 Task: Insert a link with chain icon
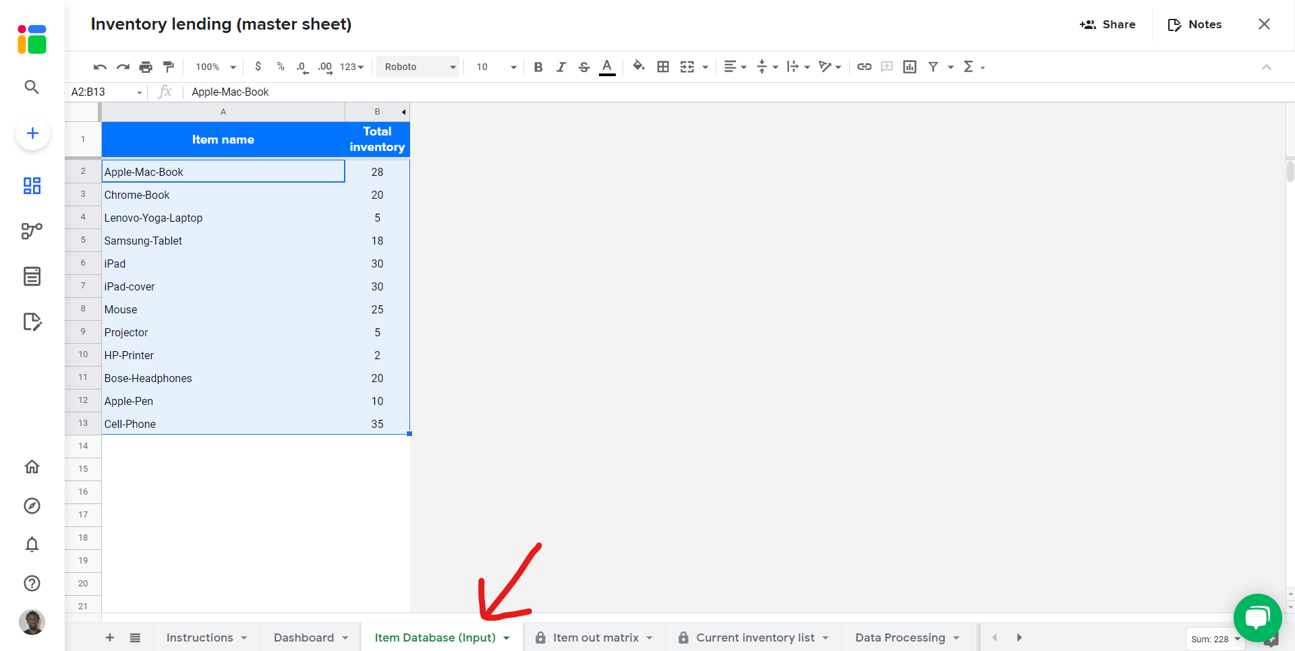coord(864,67)
